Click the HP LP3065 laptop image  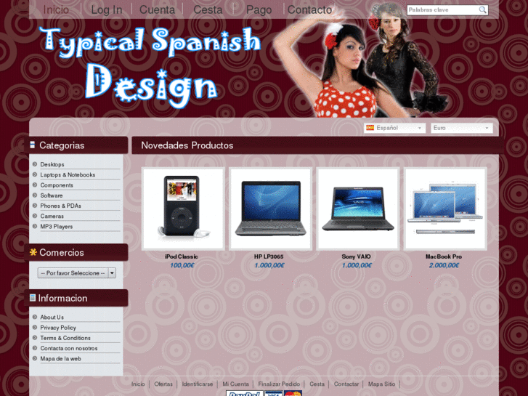coord(270,209)
